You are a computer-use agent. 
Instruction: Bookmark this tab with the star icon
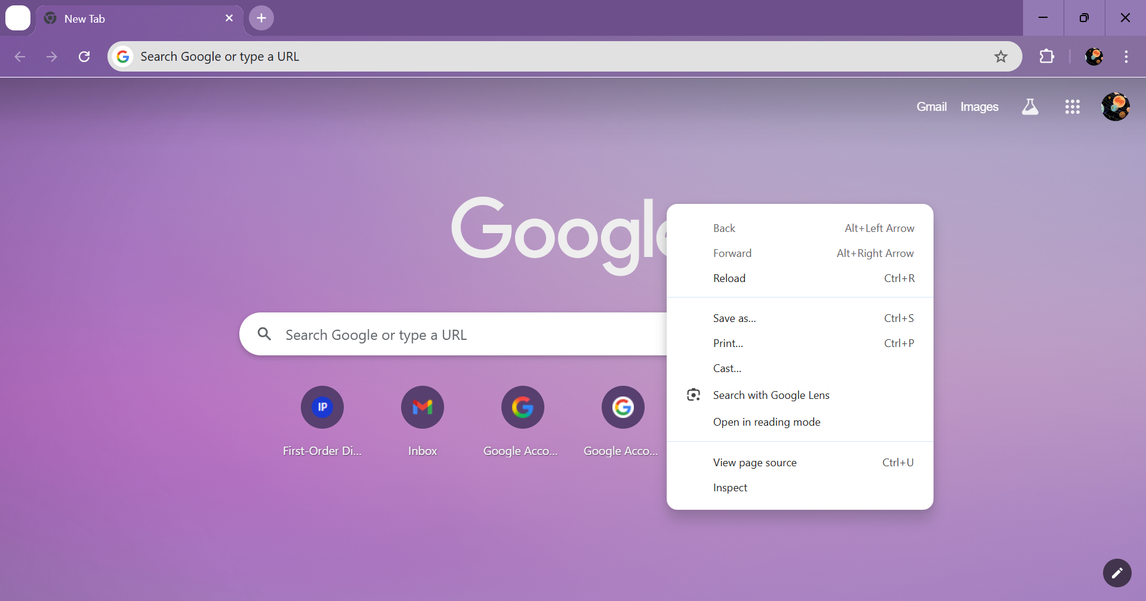tap(1001, 57)
